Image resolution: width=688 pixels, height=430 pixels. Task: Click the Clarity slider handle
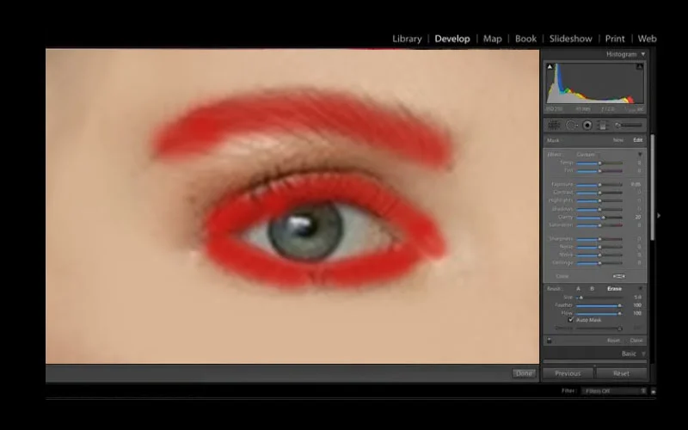604,218
